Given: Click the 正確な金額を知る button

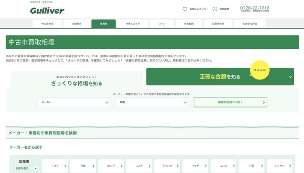Looking at the screenshot, I should 220,76.
